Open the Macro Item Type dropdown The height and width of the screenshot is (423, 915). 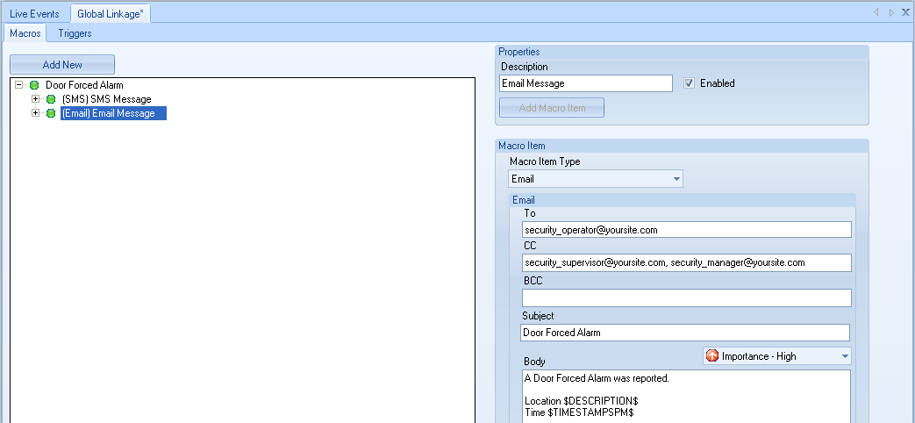tap(676, 179)
